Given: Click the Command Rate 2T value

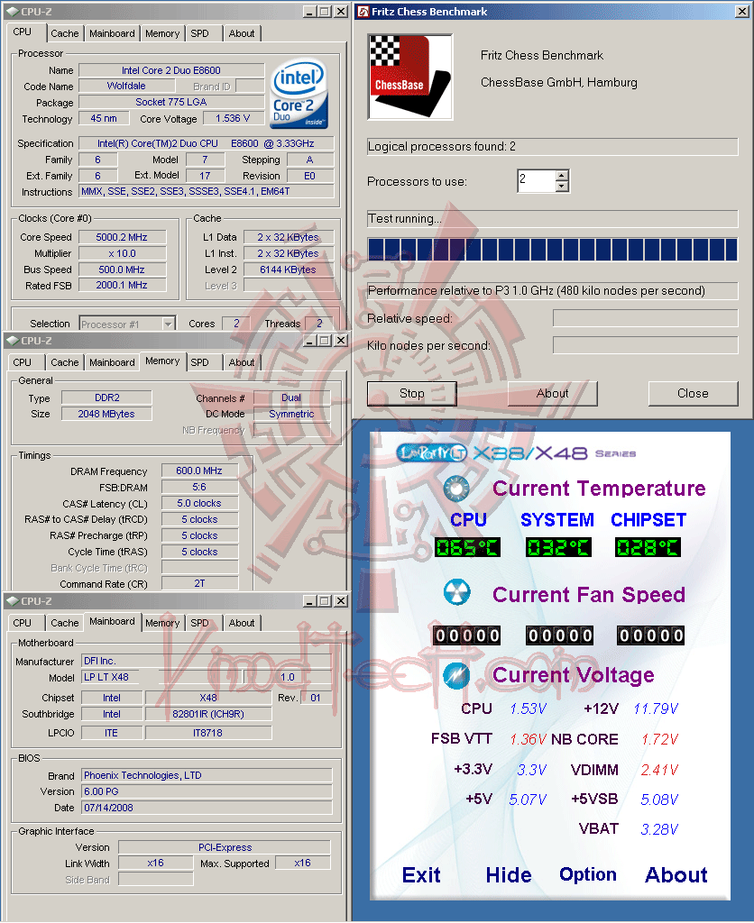Looking at the screenshot, I should coord(199,583).
